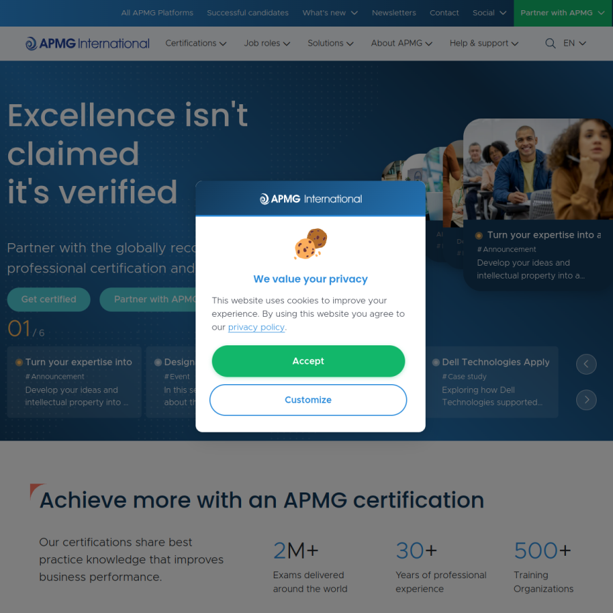This screenshot has height=613, width=613.
Task: Open the Contact page
Action: 444,13
